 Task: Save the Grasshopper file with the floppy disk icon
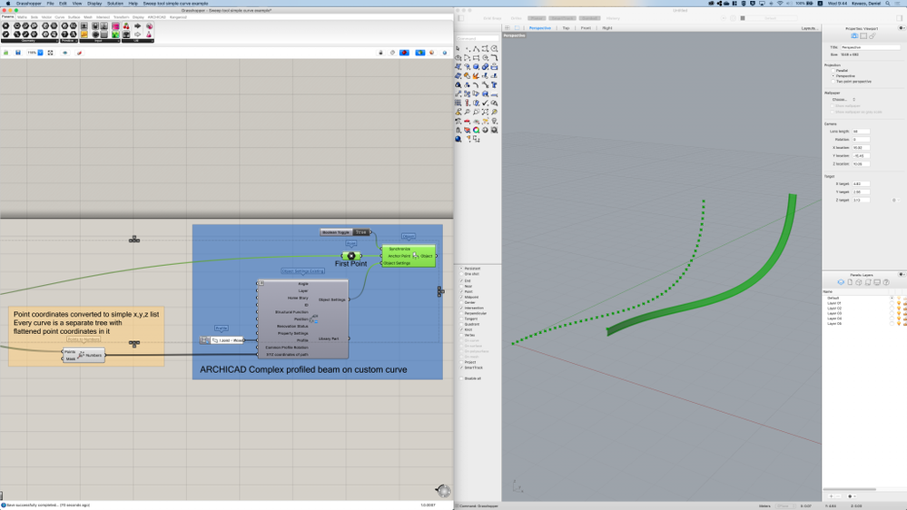18,53
